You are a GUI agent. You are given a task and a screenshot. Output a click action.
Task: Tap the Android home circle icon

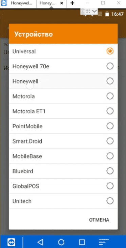click(61, 242)
